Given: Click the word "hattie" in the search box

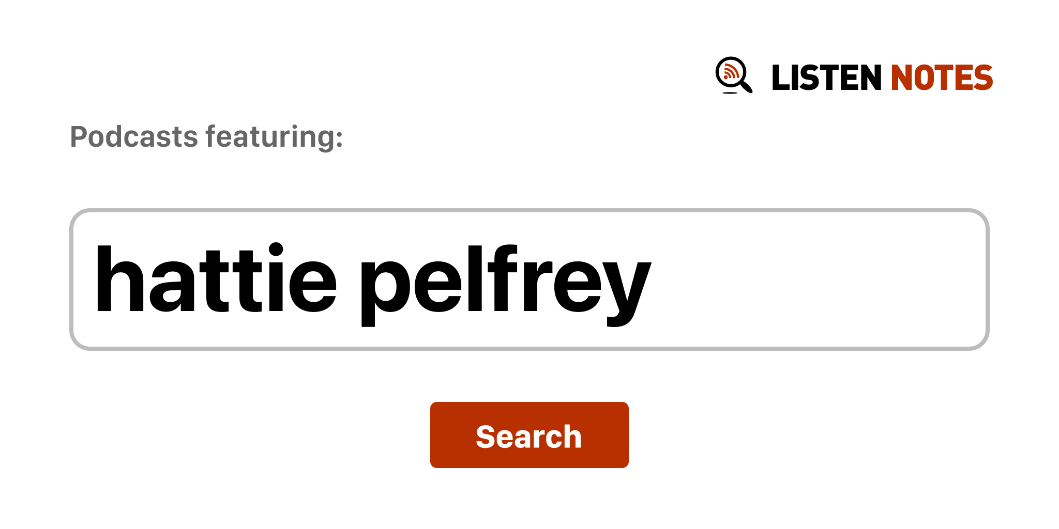Looking at the screenshot, I should click(216, 279).
